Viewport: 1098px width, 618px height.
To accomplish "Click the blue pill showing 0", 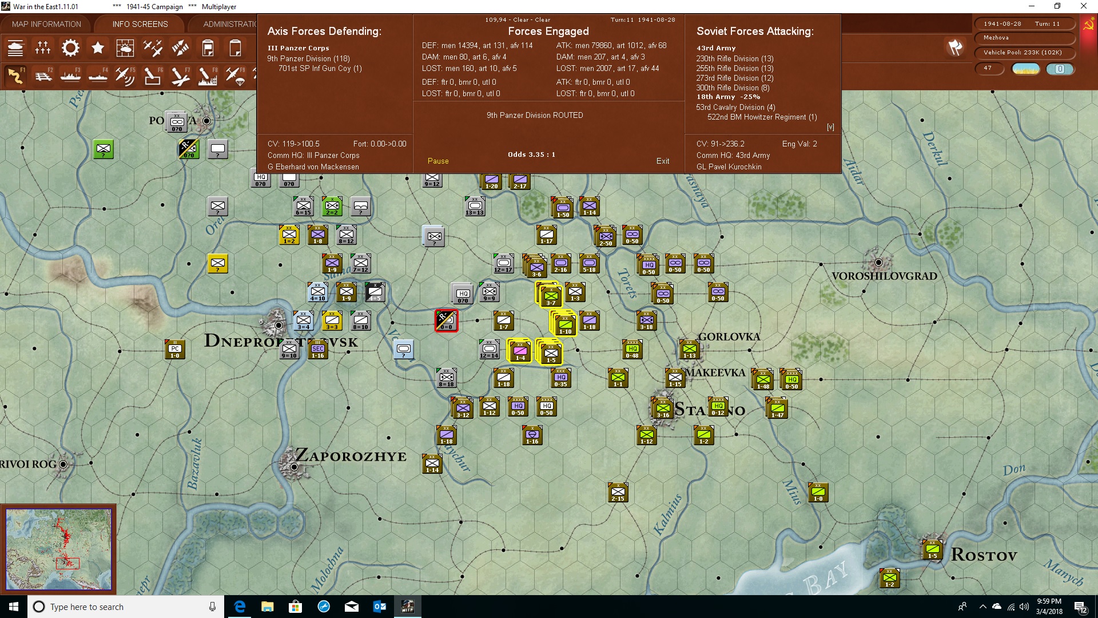I will tap(1060, 69).
